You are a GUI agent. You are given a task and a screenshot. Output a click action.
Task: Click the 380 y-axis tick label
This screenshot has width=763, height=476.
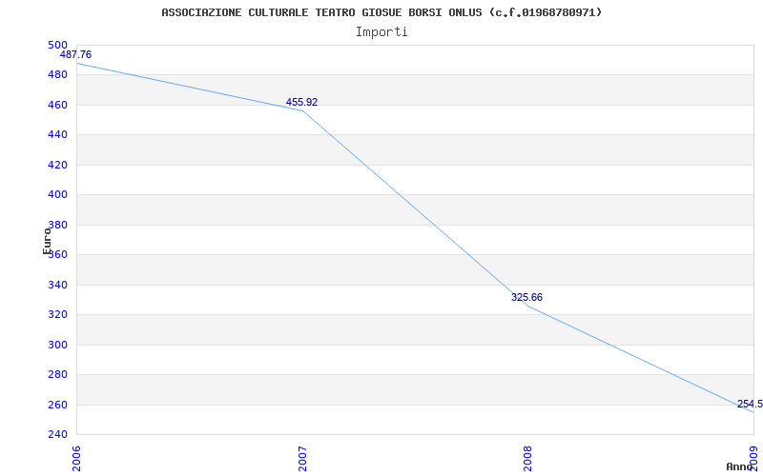(57, 225)
